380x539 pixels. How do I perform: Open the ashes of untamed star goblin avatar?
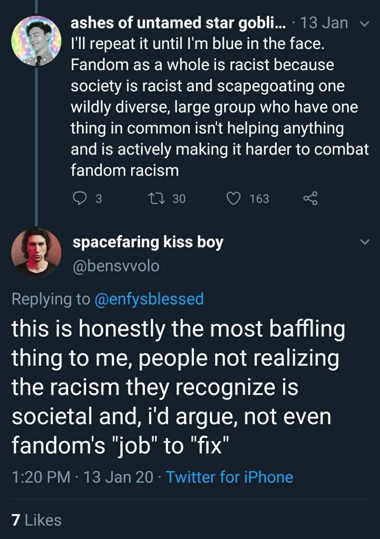pos(36,41)
